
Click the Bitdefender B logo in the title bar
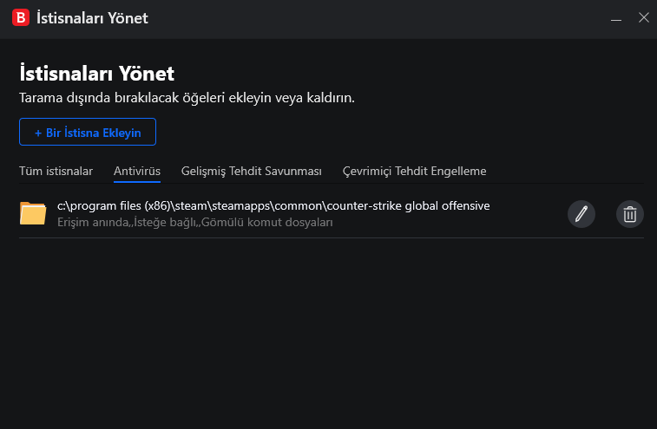pos(21,17)
